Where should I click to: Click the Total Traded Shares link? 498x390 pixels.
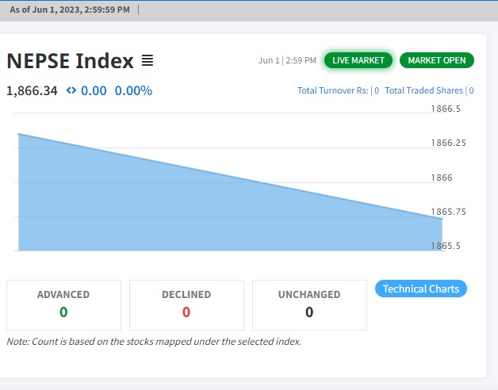(x=429, y=90)
